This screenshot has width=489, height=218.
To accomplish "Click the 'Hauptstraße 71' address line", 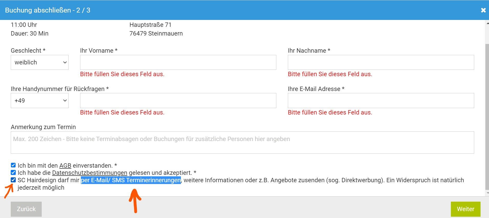I will pos(150,25).
